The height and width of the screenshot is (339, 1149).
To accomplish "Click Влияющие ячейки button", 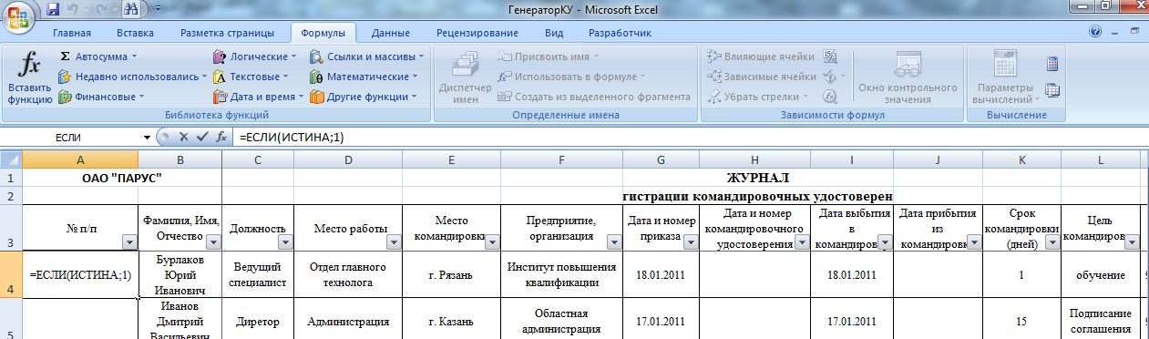I will point(761,56).
